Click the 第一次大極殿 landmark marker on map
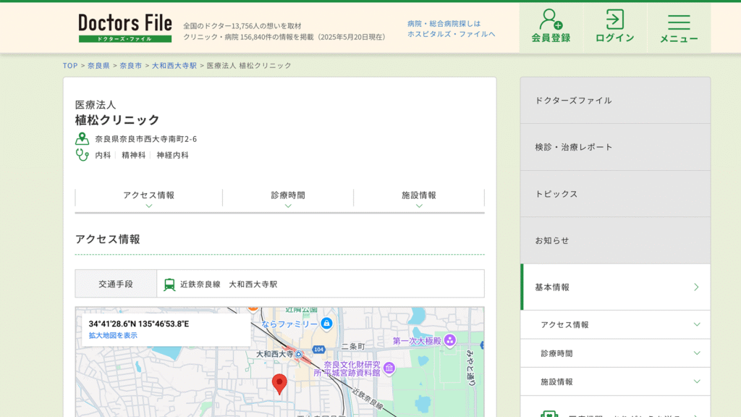This screenshot has width=741, height=417. pos(449,340)
